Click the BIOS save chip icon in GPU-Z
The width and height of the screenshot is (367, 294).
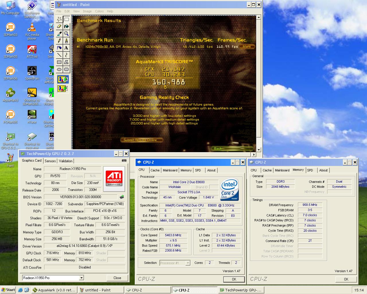pos(122,197)
